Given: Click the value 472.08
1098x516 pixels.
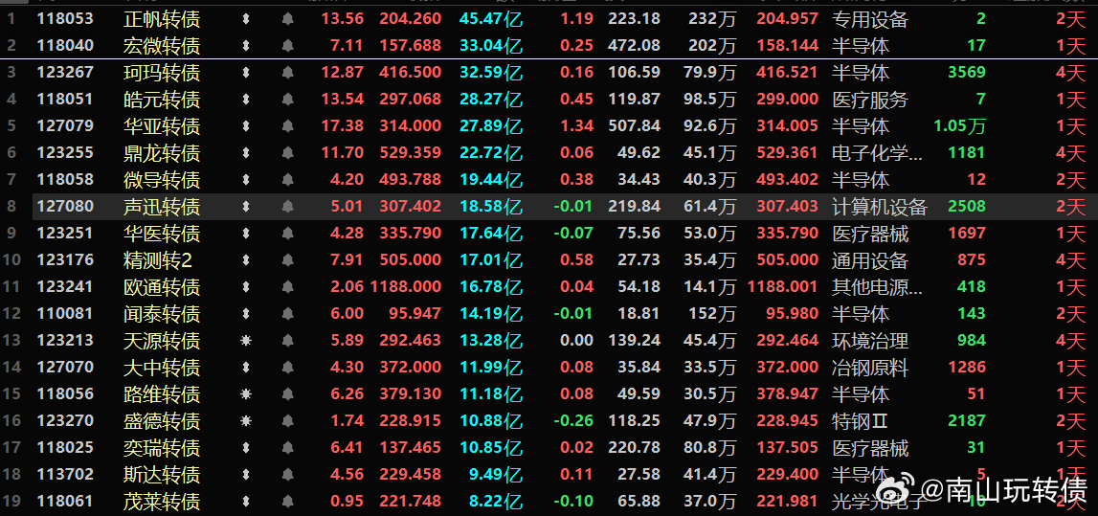Looking at the screenshot, I should tap(635, 46).
